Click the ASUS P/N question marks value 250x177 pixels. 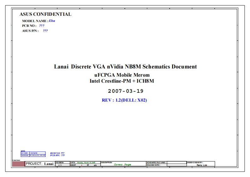coord(45,31)
